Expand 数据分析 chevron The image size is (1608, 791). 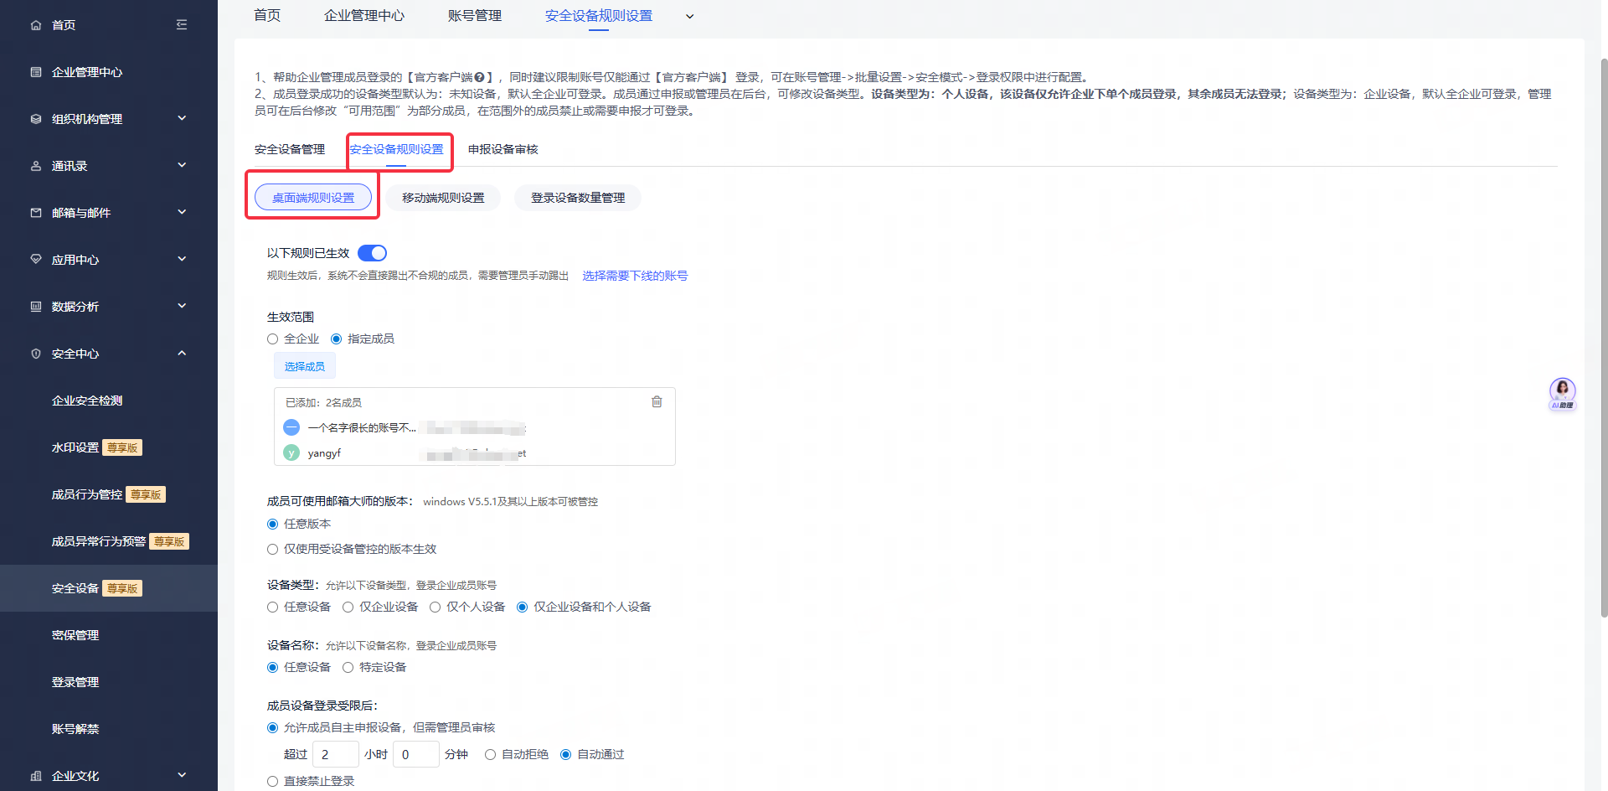click(x=182, y=306)
